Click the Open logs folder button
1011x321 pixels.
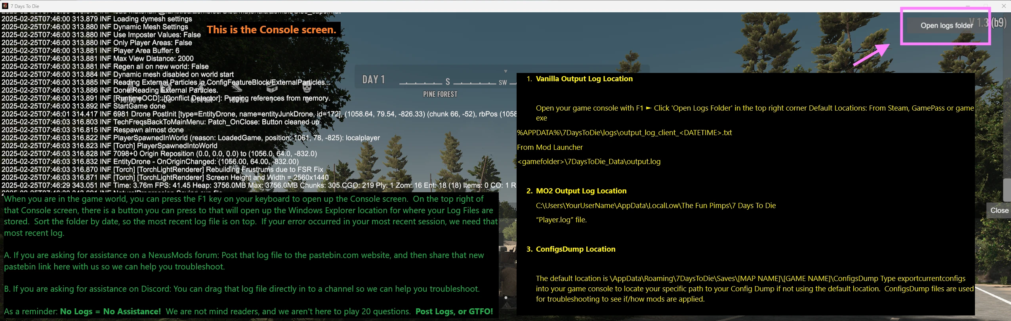pos(946,25)
